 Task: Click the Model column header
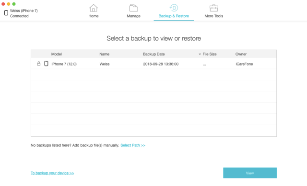(57, 54)
